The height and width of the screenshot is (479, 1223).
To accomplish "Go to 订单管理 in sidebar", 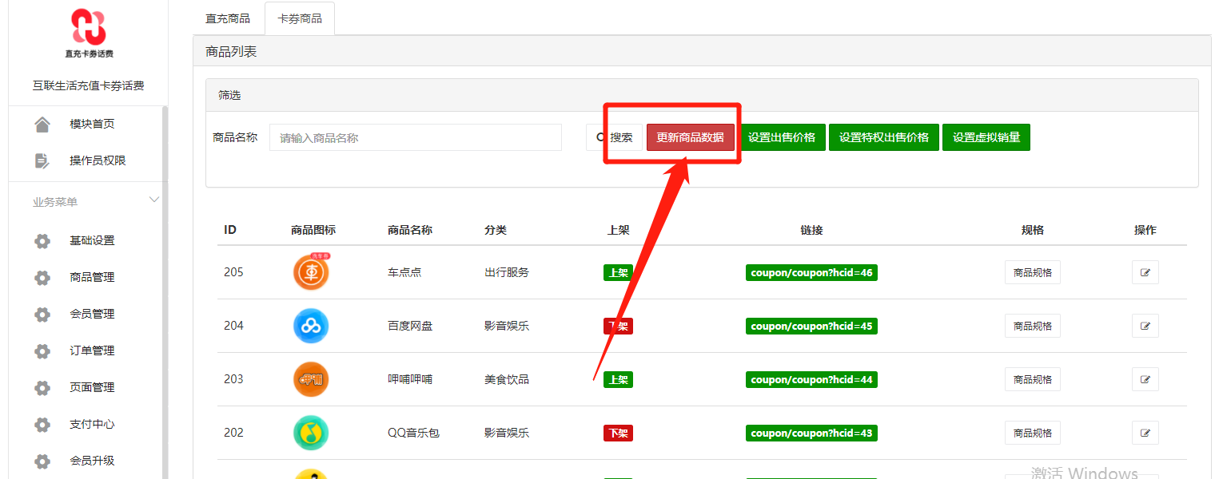I will tap(92, 350).
